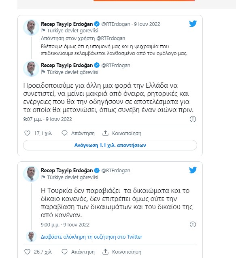Screen dimensions: 236x258
Task: Click Erdoğan's avatar on the top reply tweet
Action: tap(31, 27)
